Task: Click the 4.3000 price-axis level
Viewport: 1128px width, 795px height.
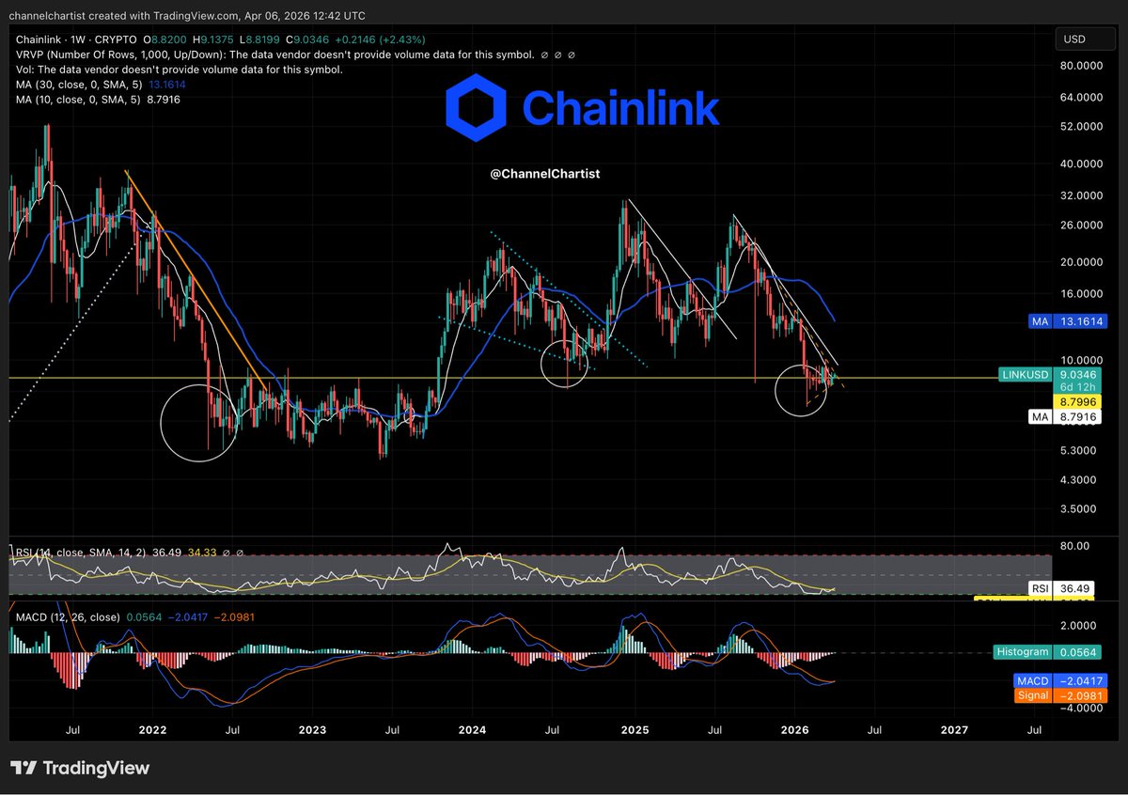Action: pyautogui.click(x=1080, y=480)
